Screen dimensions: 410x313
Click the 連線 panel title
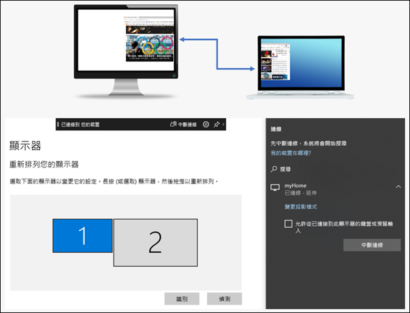[276, 129]
